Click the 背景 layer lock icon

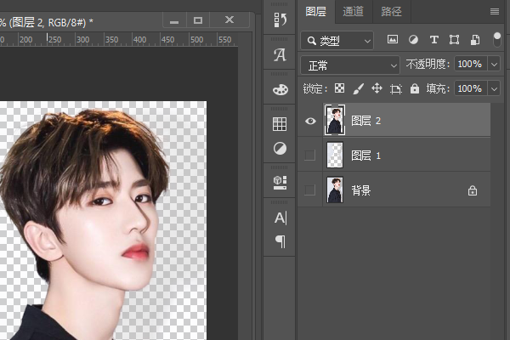coord(473,190)
